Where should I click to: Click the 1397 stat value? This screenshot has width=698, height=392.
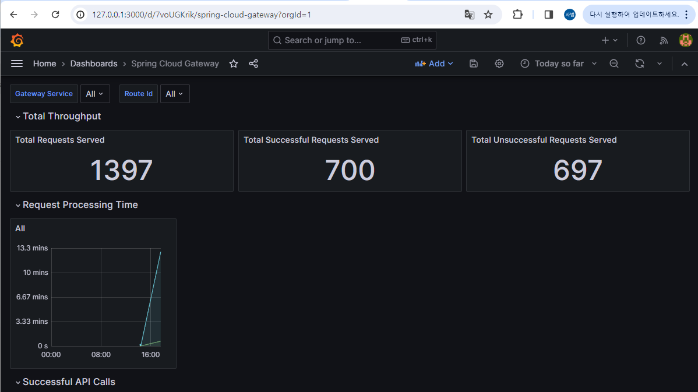tap(121, 171)
